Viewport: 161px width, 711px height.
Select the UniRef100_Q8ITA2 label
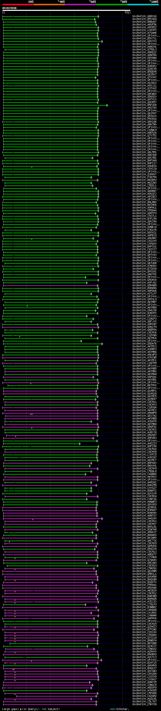[144, 416]
